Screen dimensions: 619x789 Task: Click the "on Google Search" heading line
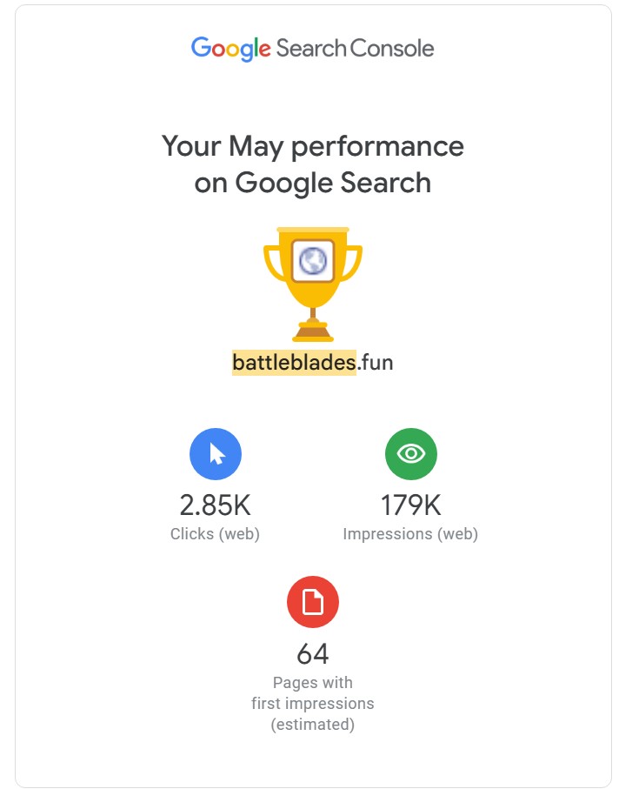pyautogui.click(x=312, y=183)
